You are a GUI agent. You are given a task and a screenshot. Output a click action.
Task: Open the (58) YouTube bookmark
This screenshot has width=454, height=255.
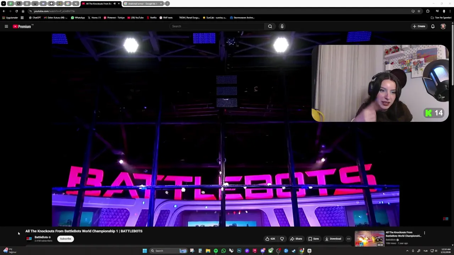[x=135, y=18]
